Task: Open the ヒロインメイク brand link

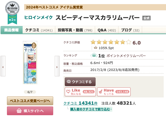Action: click(39, 17)
